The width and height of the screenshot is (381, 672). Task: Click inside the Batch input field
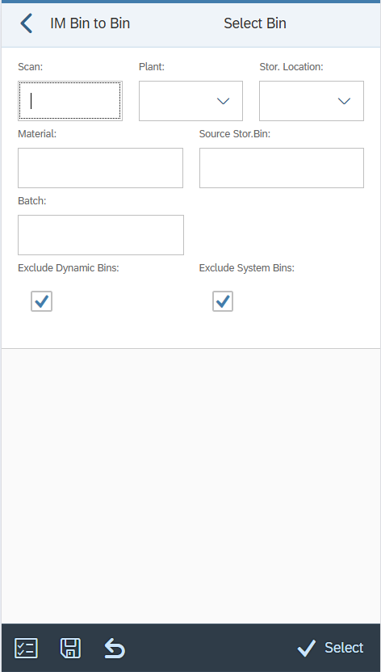pos(101,235)
